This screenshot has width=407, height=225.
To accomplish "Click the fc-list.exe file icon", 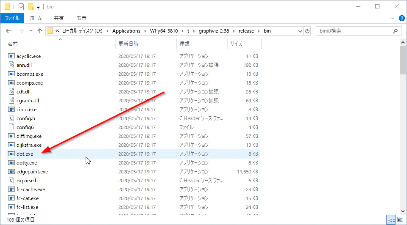I will coord(11,207).
